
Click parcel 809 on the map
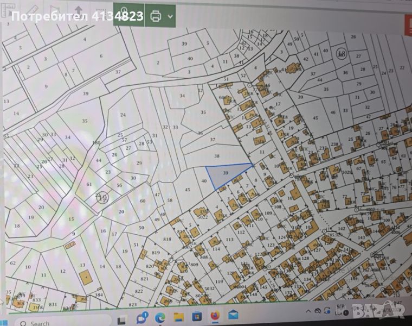194,265
